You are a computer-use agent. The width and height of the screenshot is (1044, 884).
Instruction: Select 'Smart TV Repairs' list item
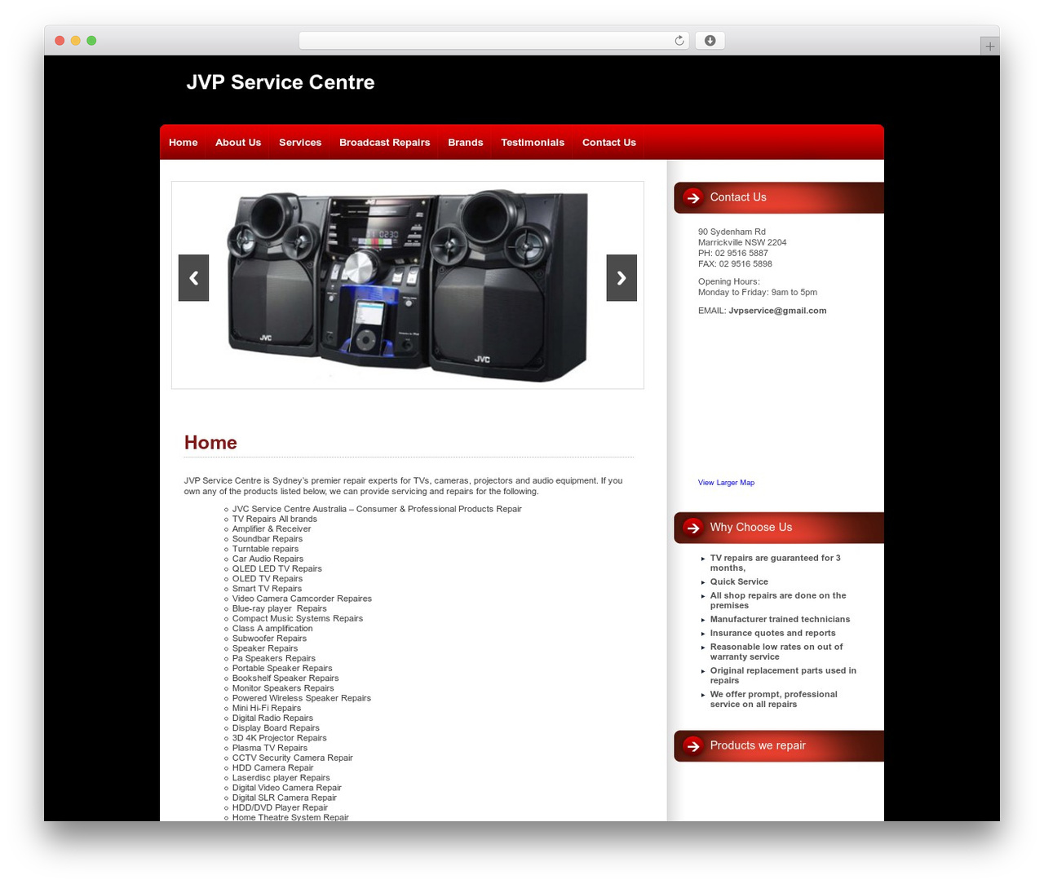(267, 589)
